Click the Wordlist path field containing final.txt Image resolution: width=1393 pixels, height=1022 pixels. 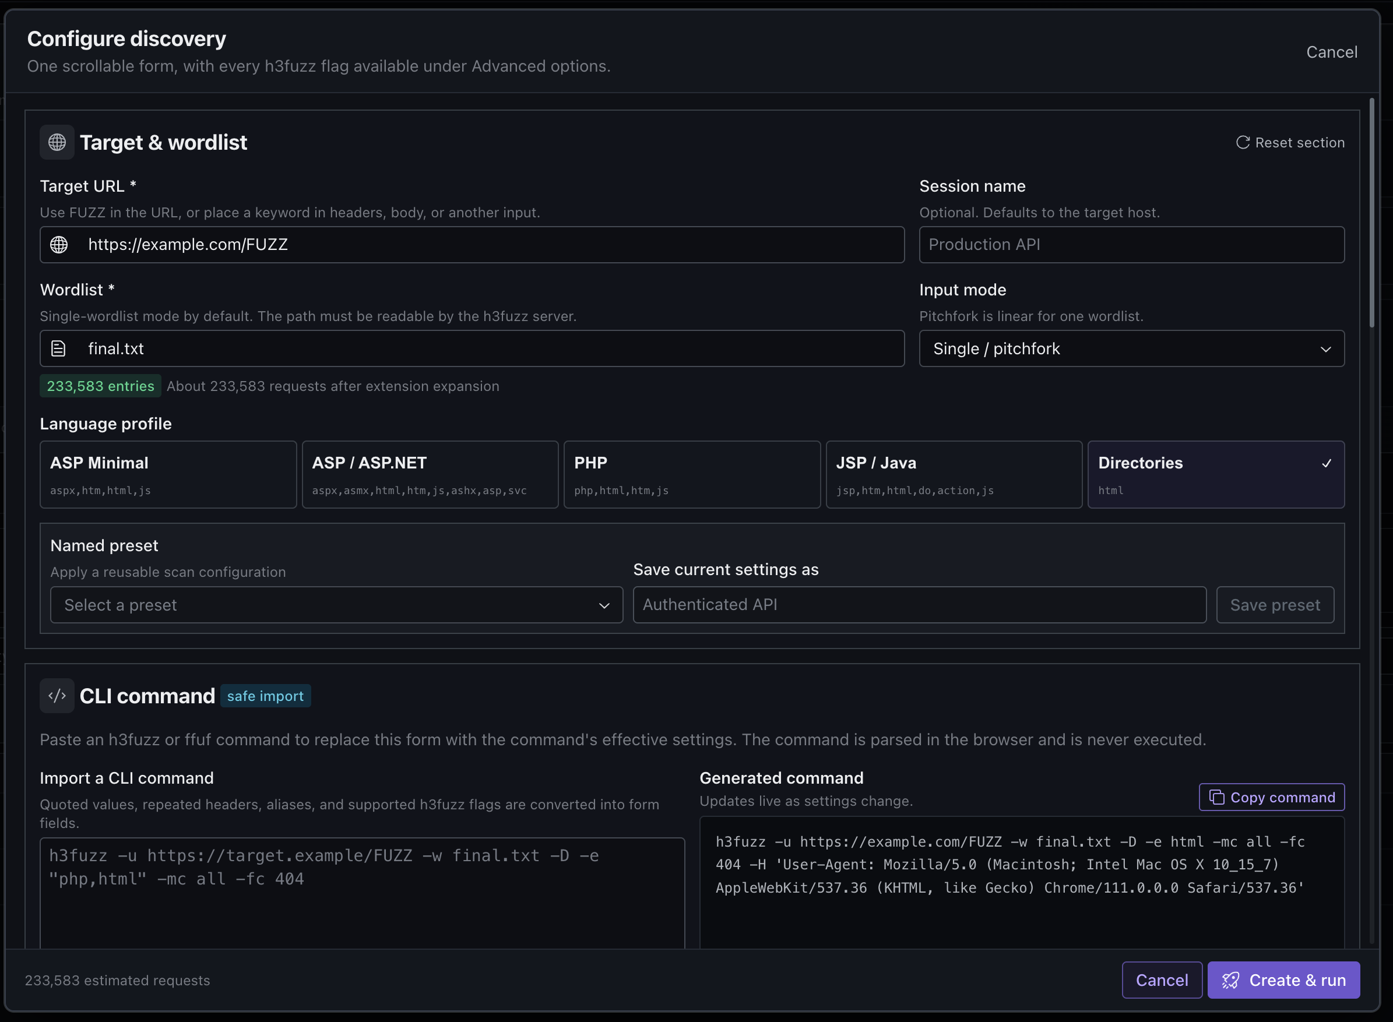coord(472,348)
